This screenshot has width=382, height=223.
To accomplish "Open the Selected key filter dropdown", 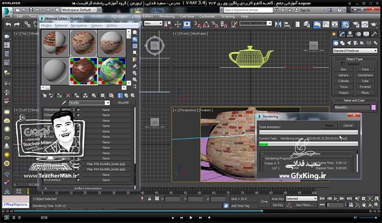I will tap(301, 199).
